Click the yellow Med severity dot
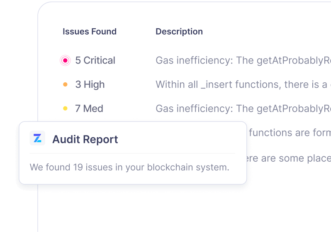 (65, 109)
